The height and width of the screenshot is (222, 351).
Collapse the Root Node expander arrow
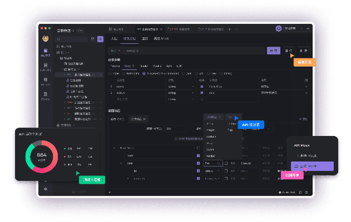tap(114, 148)
